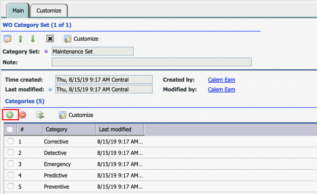Viewport: 317px width, 194px height.
Task: Select the Detective category cell
Action: click(x=55, y=153)
